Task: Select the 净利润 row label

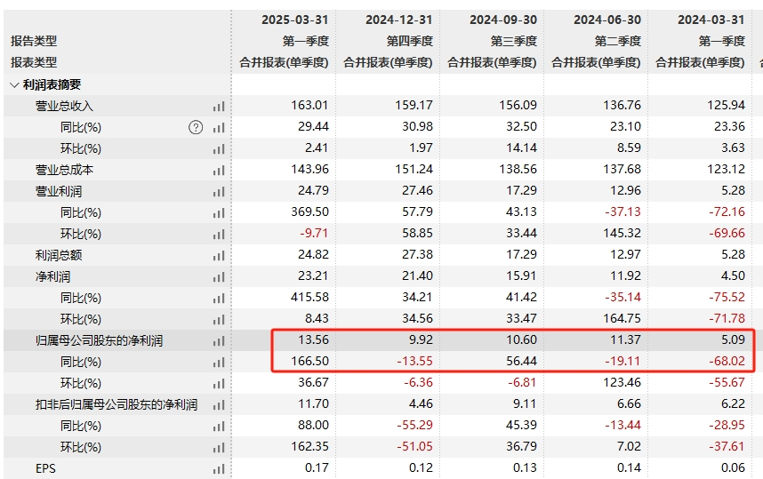Action: click(x=52, y=276)
